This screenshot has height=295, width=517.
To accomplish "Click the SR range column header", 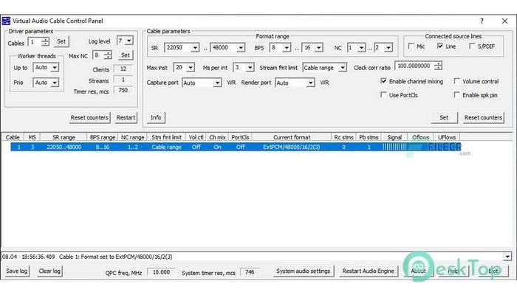I will (x=64, y=137).
